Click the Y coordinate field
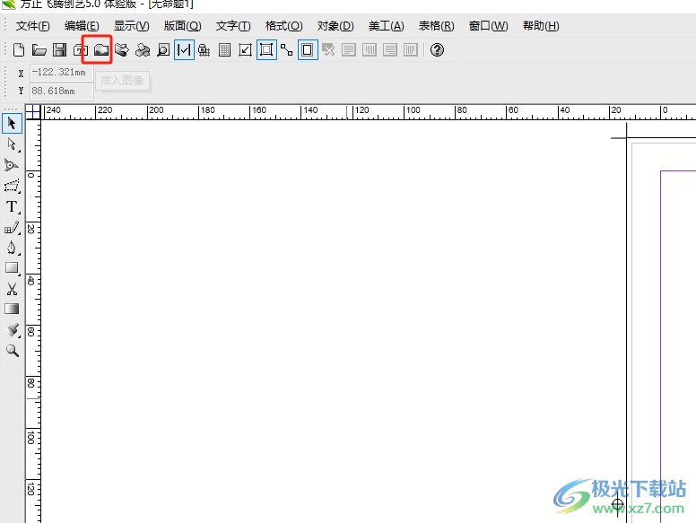Image resolution: width=696 pixels, height=523 pixels. [x=61, y=92]
